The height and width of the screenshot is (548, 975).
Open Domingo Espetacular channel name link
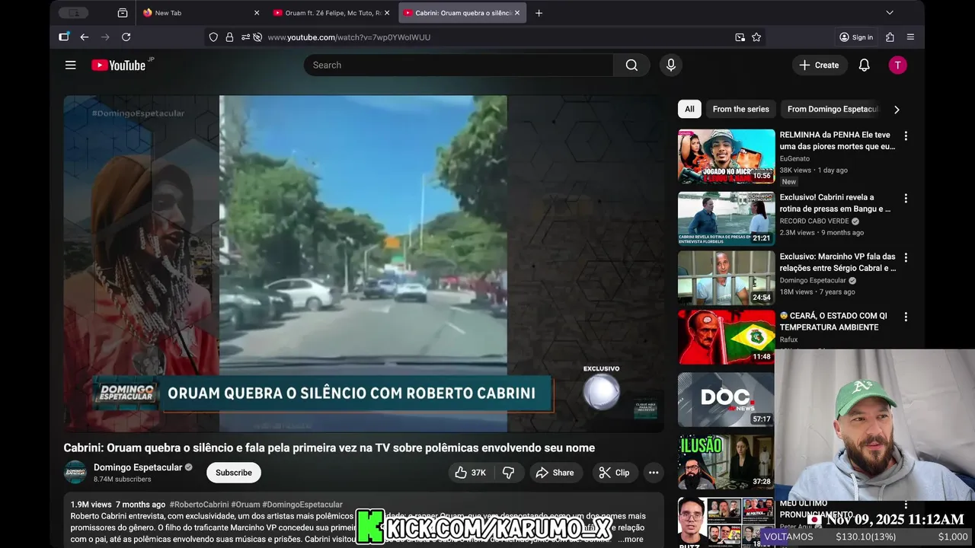pyautogui.click(x=138, y=467)
